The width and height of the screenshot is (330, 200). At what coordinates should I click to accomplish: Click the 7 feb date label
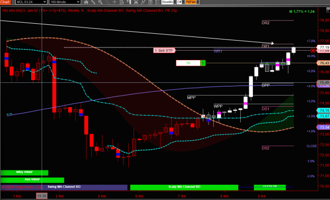(182, 196)
